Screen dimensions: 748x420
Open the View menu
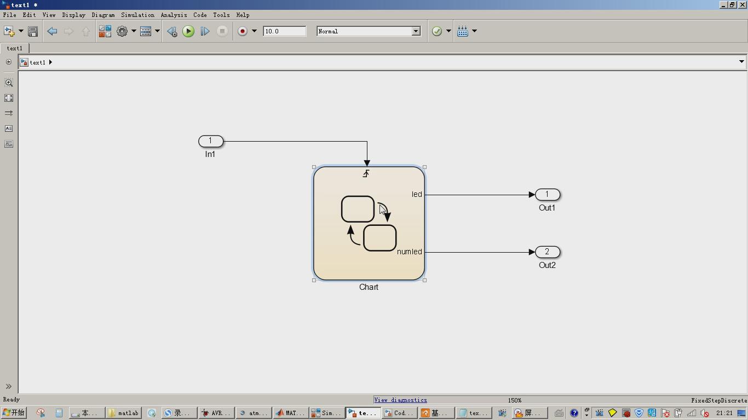pyautogui.click(x=49, y=15)
